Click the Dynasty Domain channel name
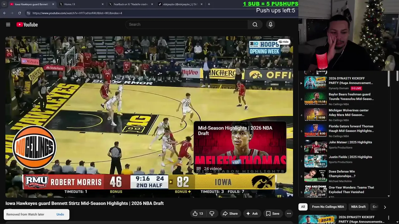The height and width of the screenshot is (224, 399). [339, 88]
